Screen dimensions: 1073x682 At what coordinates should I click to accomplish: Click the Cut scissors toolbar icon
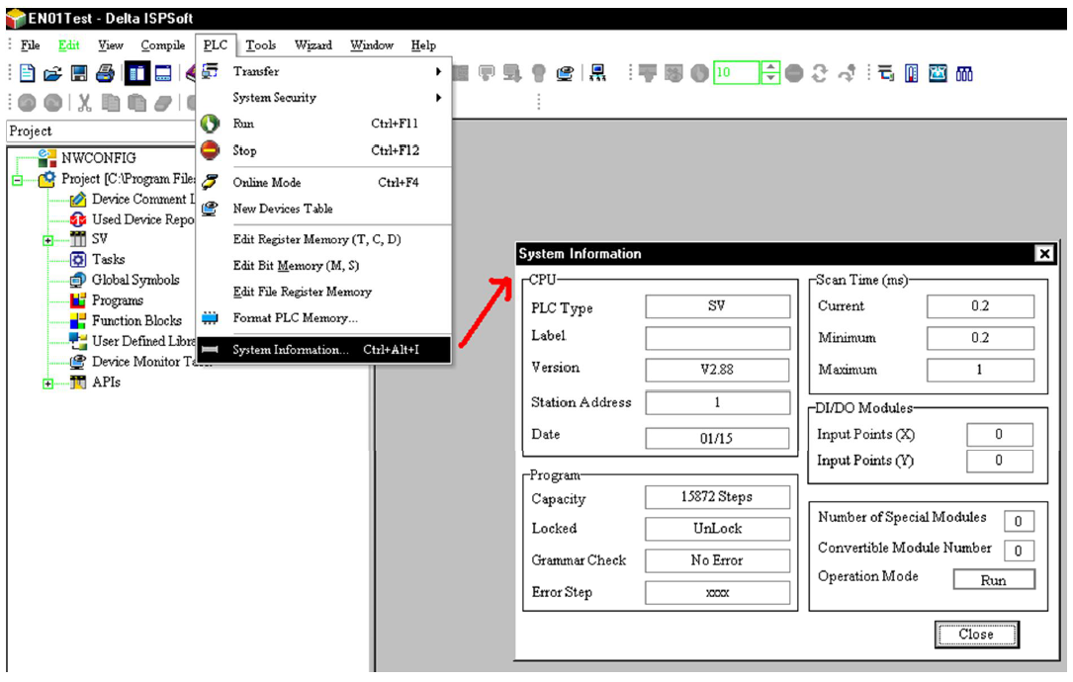tap(84, 103)
